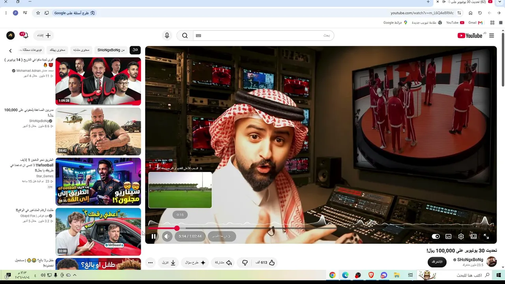Image resolution: width=505 pixels, height=284 pixels.
Task: Open the YouTube guide hamburger menu
Action: [x=492, y=35]
